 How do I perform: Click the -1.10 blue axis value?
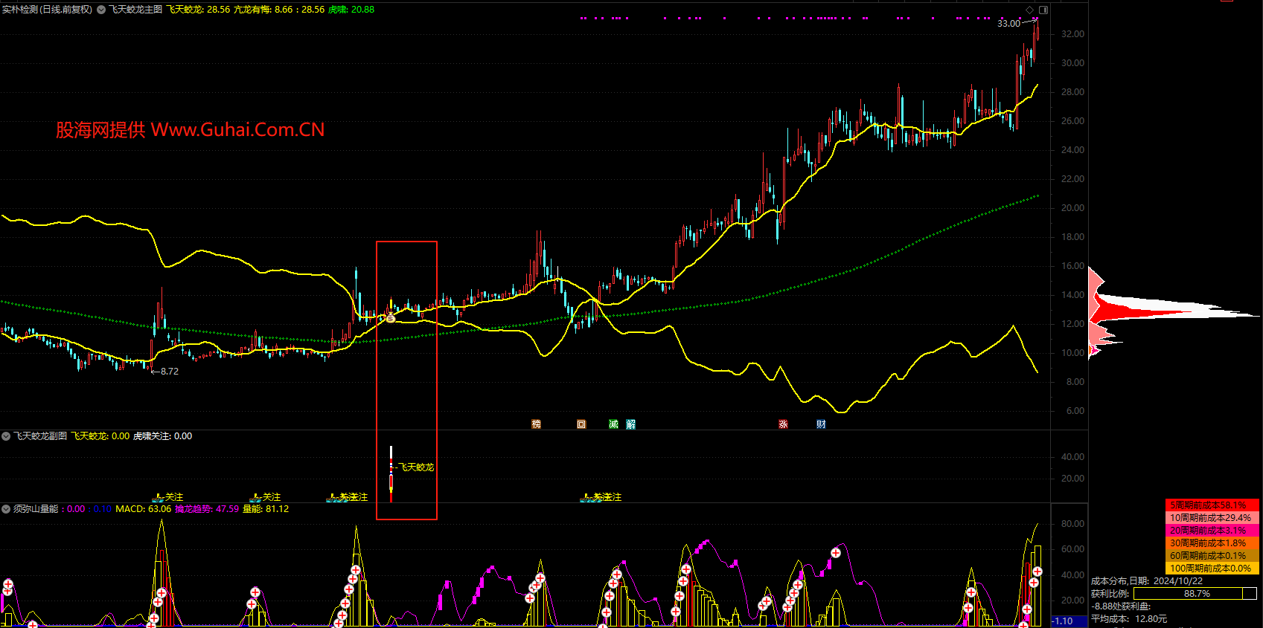pos(1062,621)
